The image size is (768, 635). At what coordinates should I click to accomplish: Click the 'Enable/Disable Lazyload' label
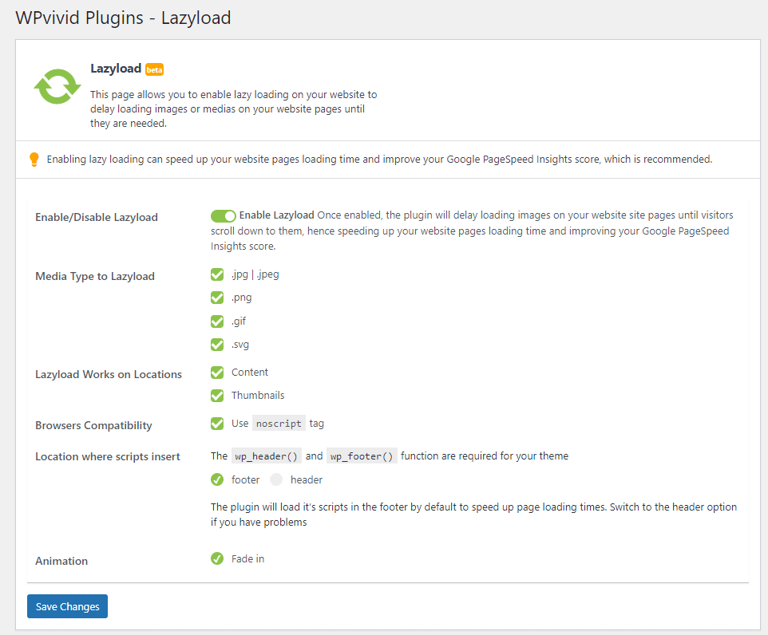[97, 217]
